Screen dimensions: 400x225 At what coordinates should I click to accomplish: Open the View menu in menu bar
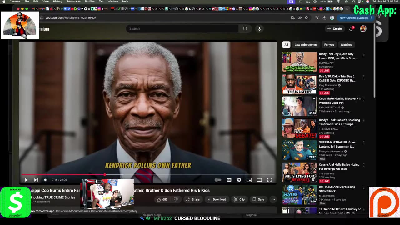(x=46, y=2)
